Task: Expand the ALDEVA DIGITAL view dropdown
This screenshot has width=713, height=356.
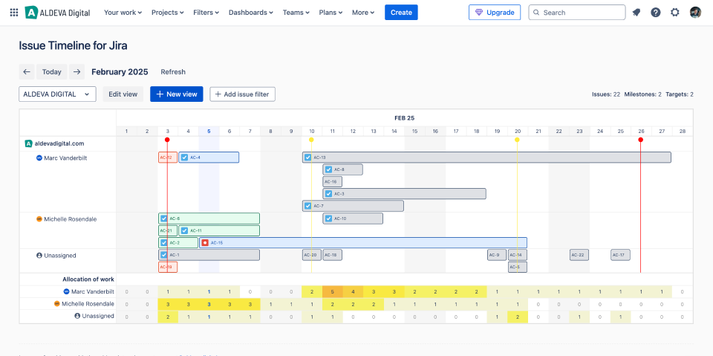Action: [x=57, y=94]
